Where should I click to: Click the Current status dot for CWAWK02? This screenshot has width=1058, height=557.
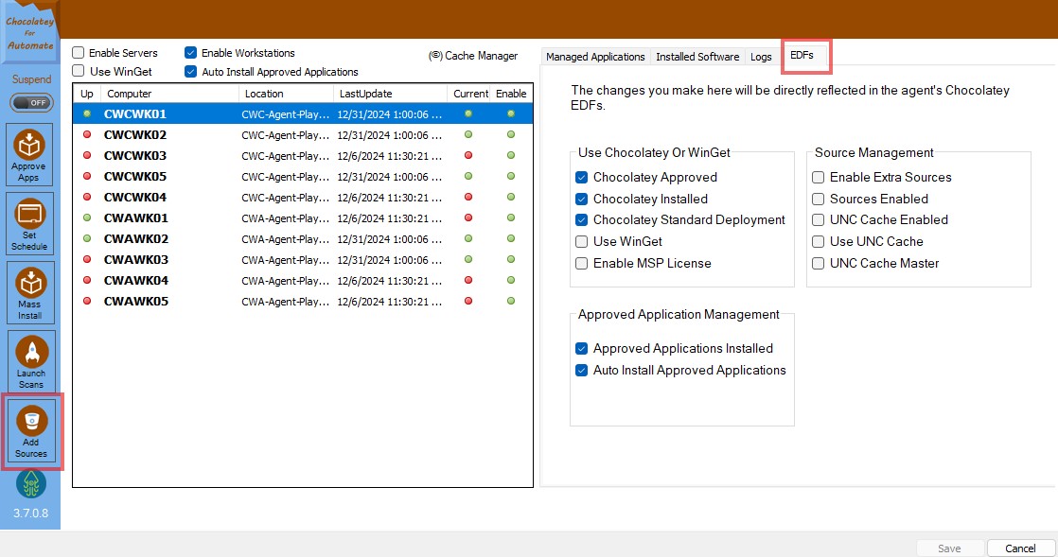(468, 238)
